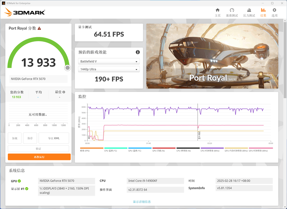Screen dimensions: 287x209
Task: Click the 导出 XML export button
Action: click(53, 138)
